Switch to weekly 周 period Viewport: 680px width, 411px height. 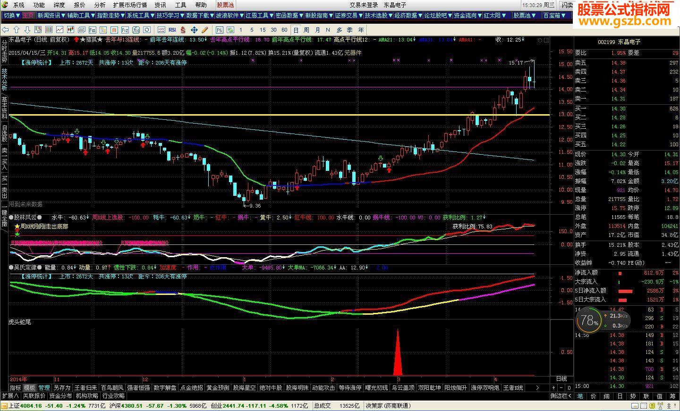click(x=306, y=29)
